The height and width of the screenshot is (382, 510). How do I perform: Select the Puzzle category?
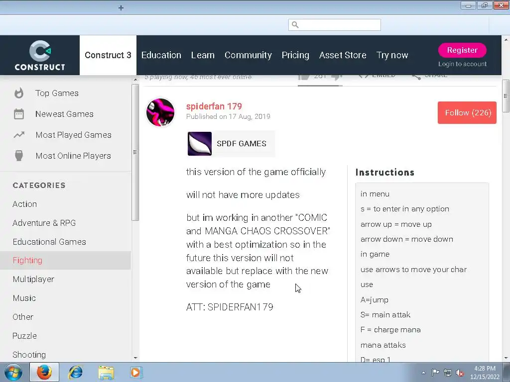click(x=25, y=336)
